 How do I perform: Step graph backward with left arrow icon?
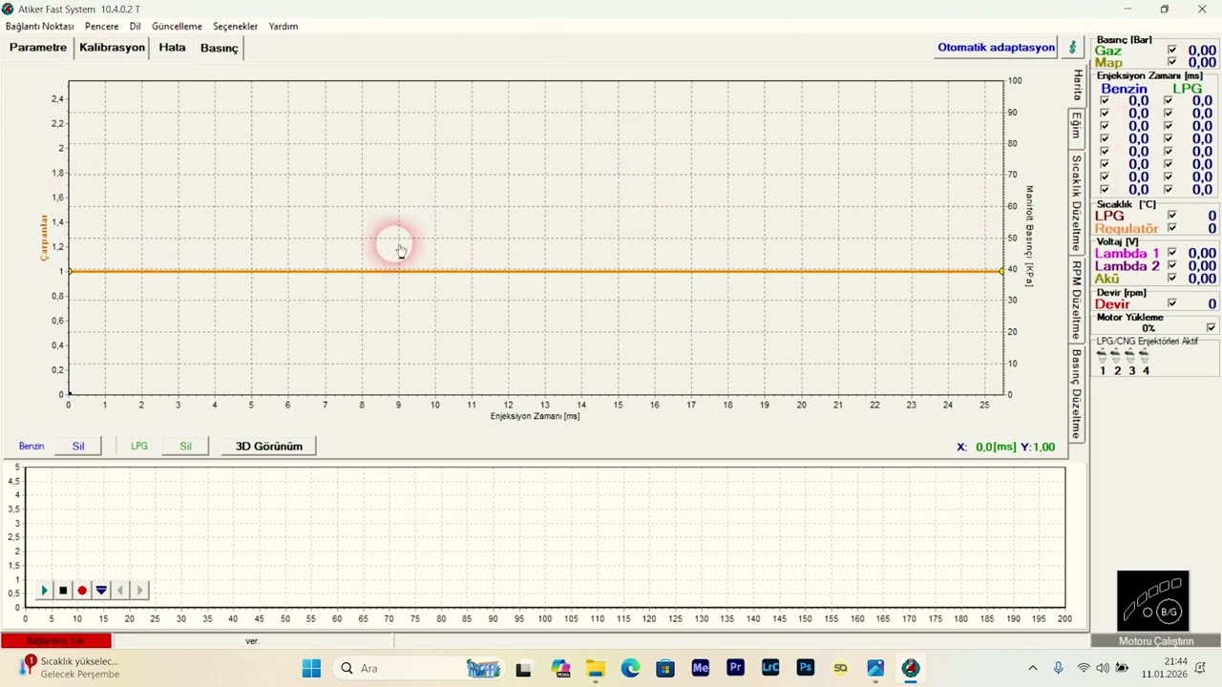tap(120, 591)
